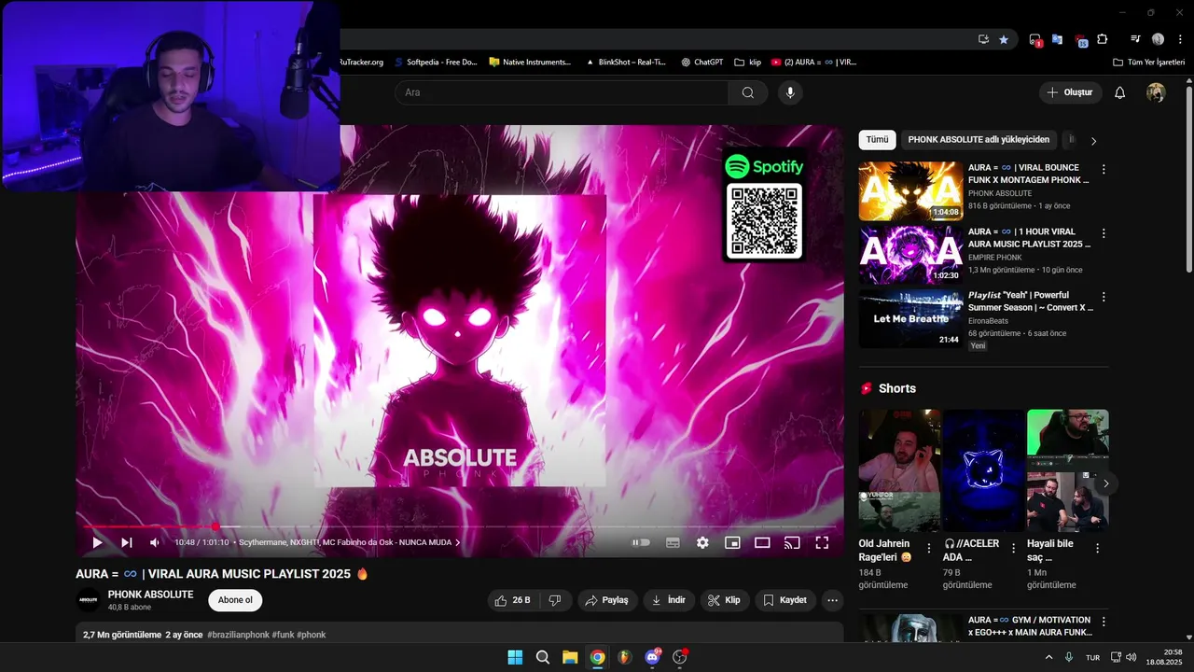Mute the video player volume
1194x672 pixels.
point(155,542)
